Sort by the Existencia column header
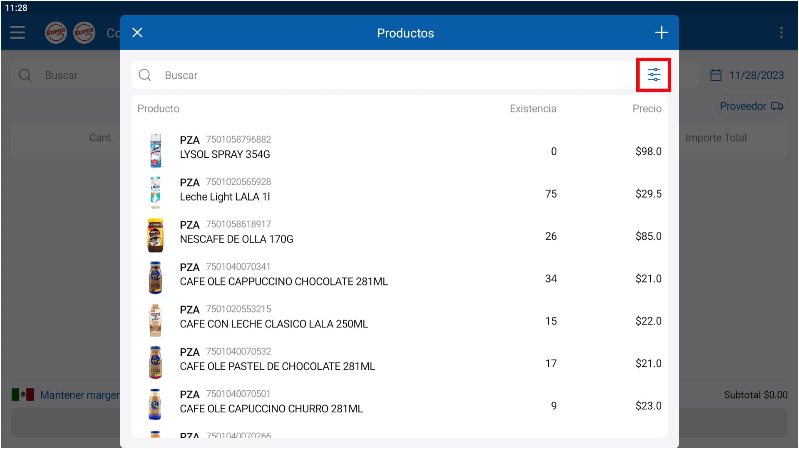 [x=533, y=108]
